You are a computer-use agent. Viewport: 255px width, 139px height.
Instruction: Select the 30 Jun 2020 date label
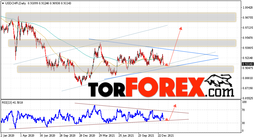click(48, 135)
